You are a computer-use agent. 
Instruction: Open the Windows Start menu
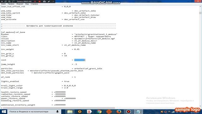(x=3, y=111)
